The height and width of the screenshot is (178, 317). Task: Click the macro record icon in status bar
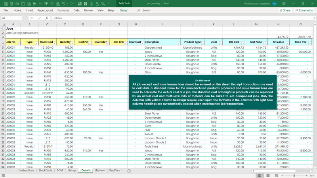[3, 176]
